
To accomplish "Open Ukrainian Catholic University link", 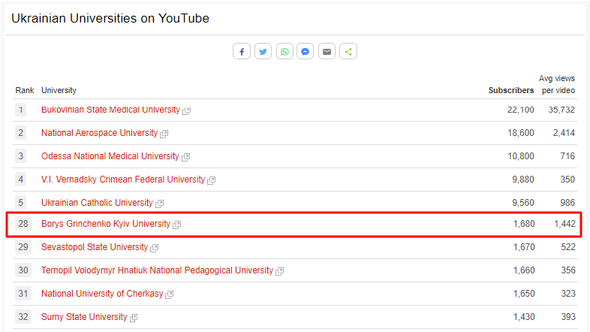I will click(x=97, y=203).
